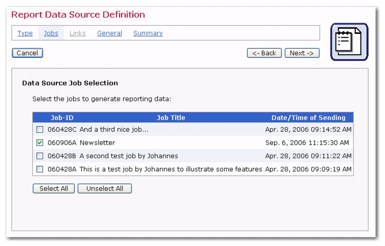385x246 pixels.
Task: Proceed using the Next -> button
Action: pyautogui.click(x=302, y=53)
